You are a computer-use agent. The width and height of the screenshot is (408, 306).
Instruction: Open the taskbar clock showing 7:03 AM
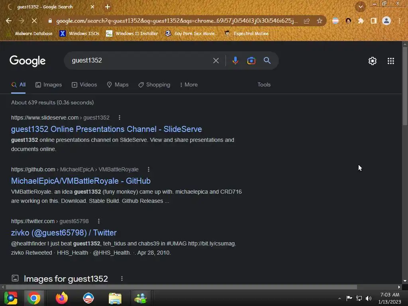[x=390, y=298]
